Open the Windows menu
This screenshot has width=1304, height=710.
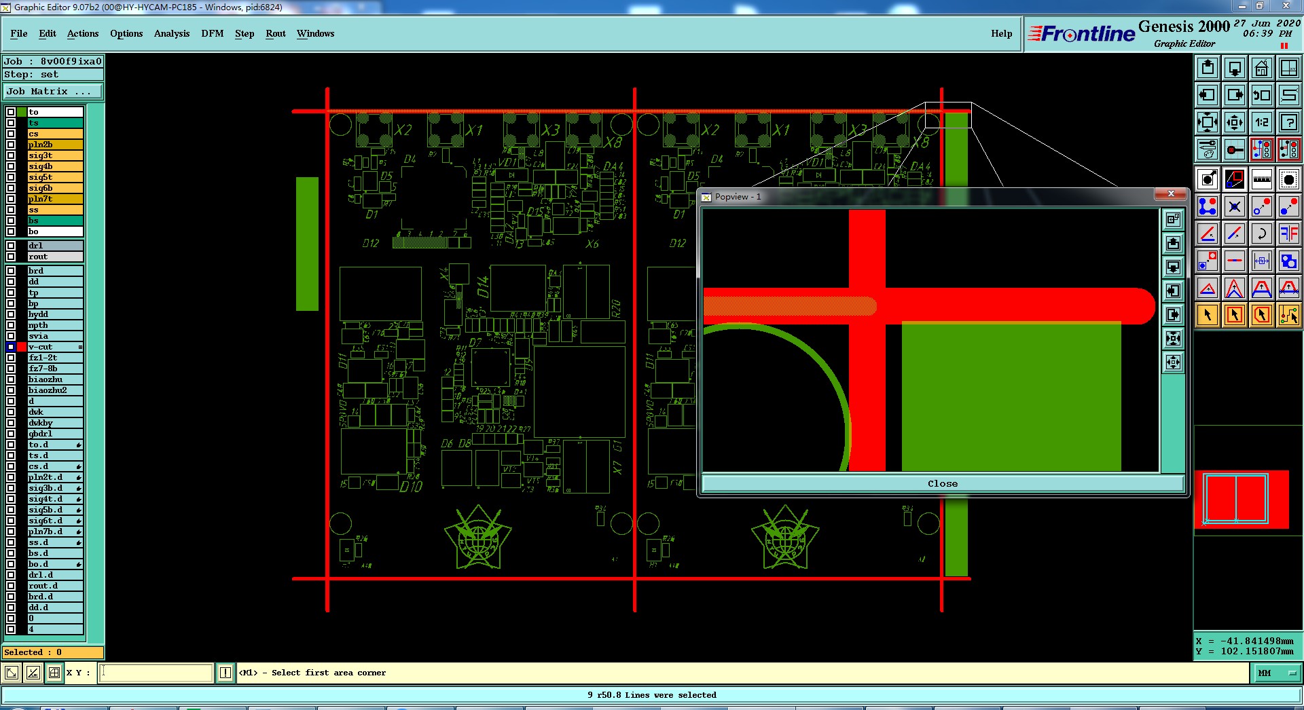(x=315, y=33)
